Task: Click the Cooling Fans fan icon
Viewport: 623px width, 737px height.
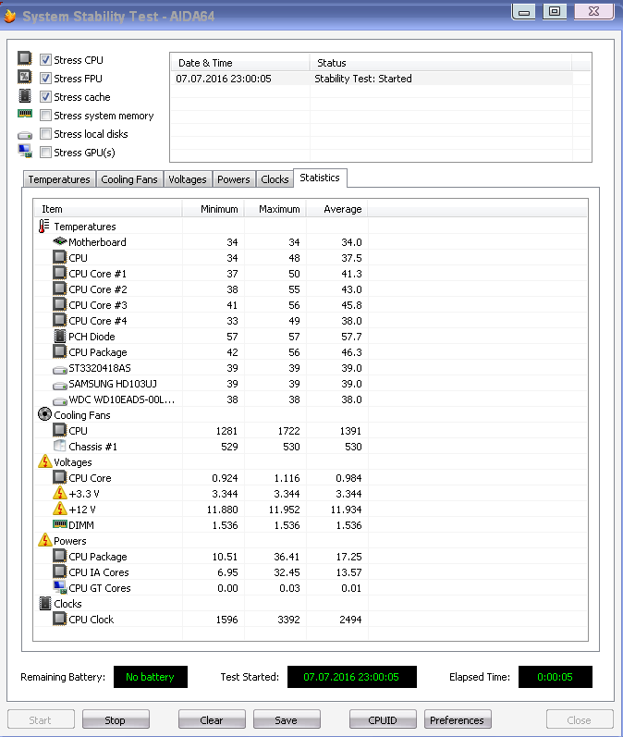Action: (x=44, y=414)
